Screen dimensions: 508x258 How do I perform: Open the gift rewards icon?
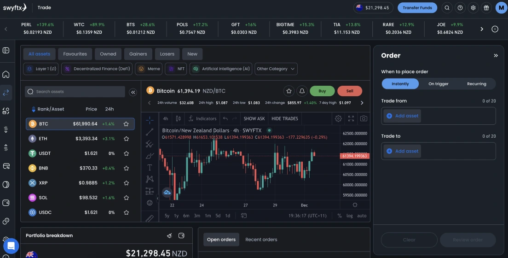click(x=486, y=8)
